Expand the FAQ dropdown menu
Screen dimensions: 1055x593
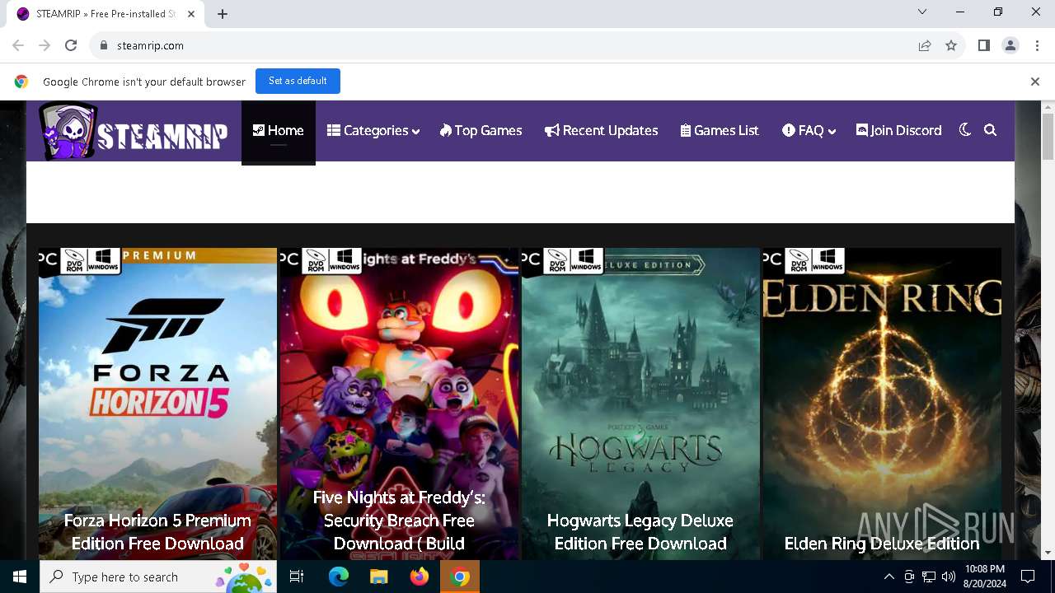(x=809, y=131)
